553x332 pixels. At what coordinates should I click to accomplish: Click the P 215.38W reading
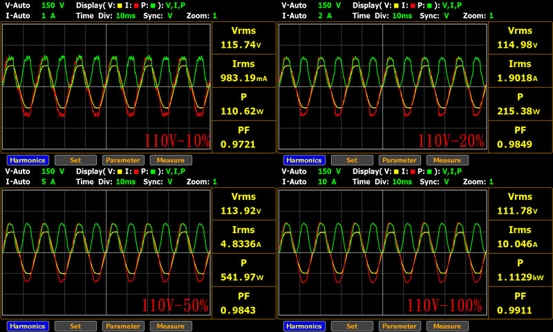tap(521, 104)
